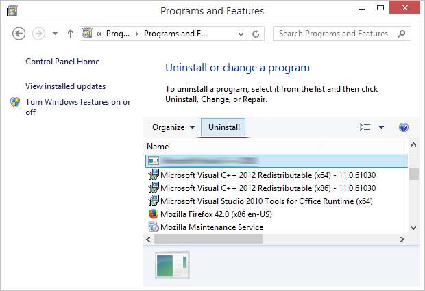Open the Organize menu
The width and height of the screenshot is (425, 291).
point(173,127)
